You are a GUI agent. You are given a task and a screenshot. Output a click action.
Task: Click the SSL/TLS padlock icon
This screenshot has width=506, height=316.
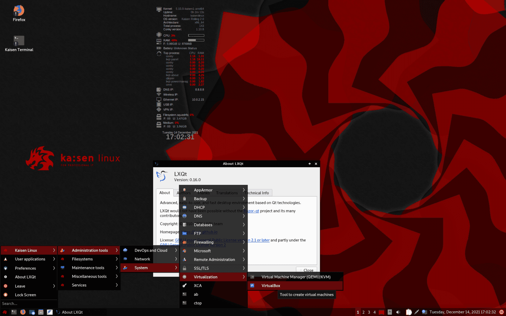click(184, 268)
